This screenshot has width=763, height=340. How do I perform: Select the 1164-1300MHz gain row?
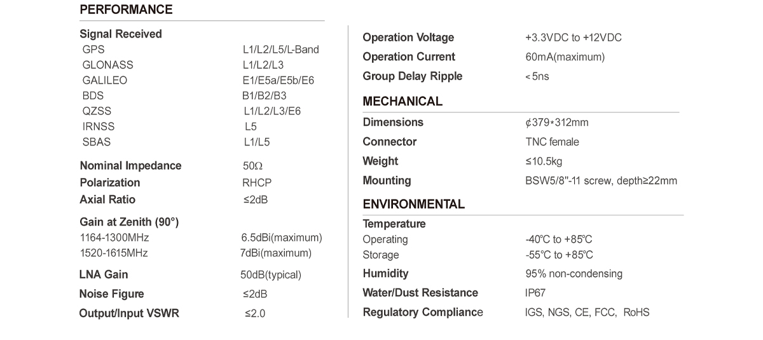click(201, 238)
